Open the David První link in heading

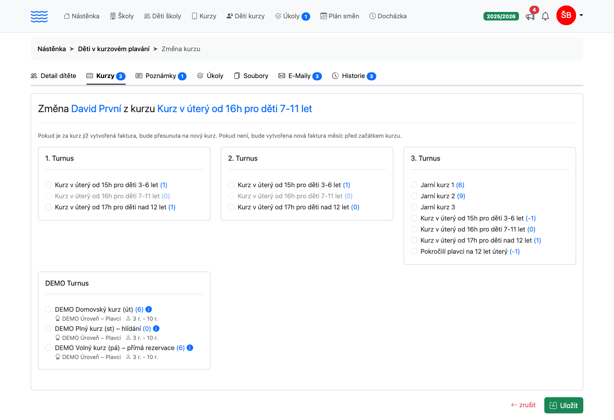[96, 109]
